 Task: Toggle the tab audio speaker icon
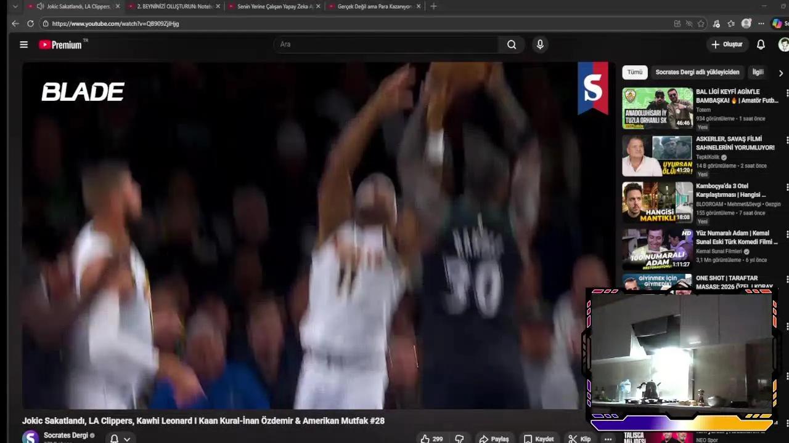[x=40, y=6]
